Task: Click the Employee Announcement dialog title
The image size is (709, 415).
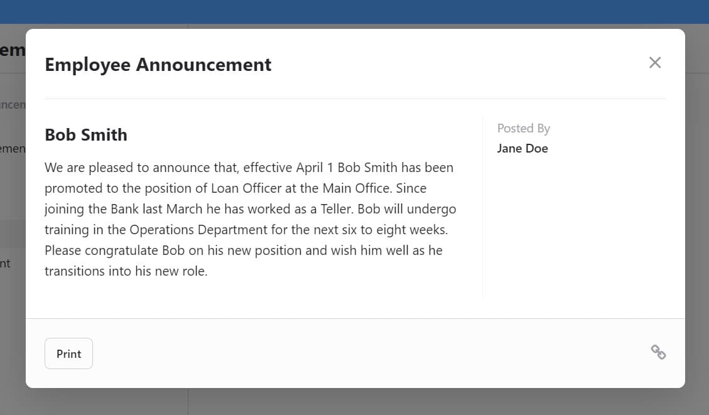Action: click(x=158, y=65)
